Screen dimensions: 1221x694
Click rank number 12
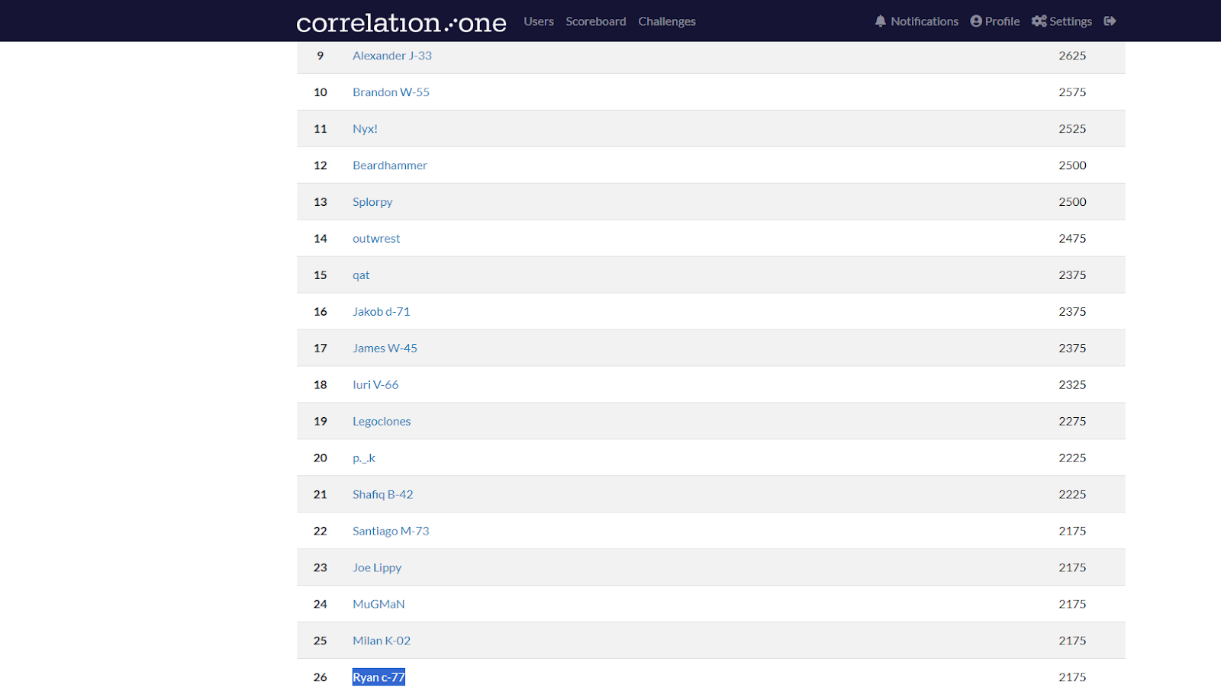(321, 165)
